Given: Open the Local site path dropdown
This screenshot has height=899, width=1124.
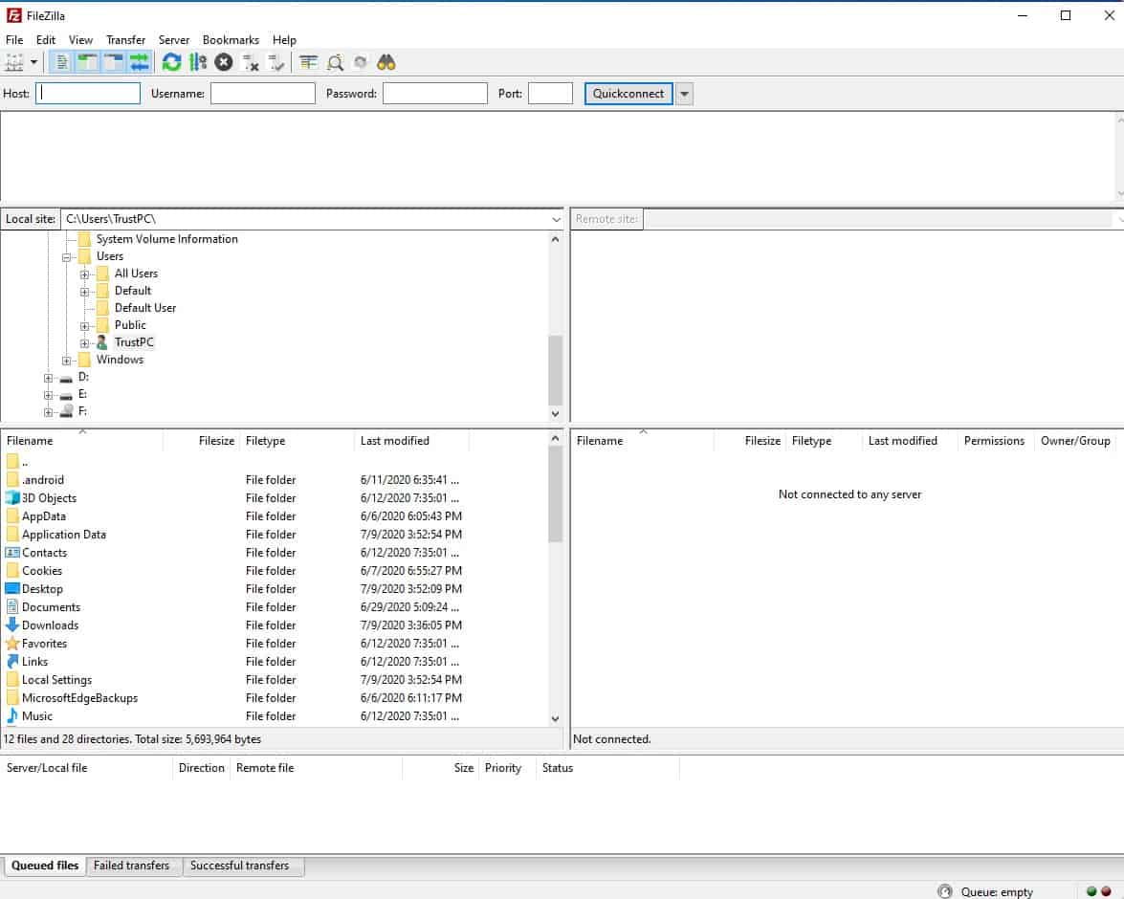Looking at the screenshot, I should pos(556,220).
